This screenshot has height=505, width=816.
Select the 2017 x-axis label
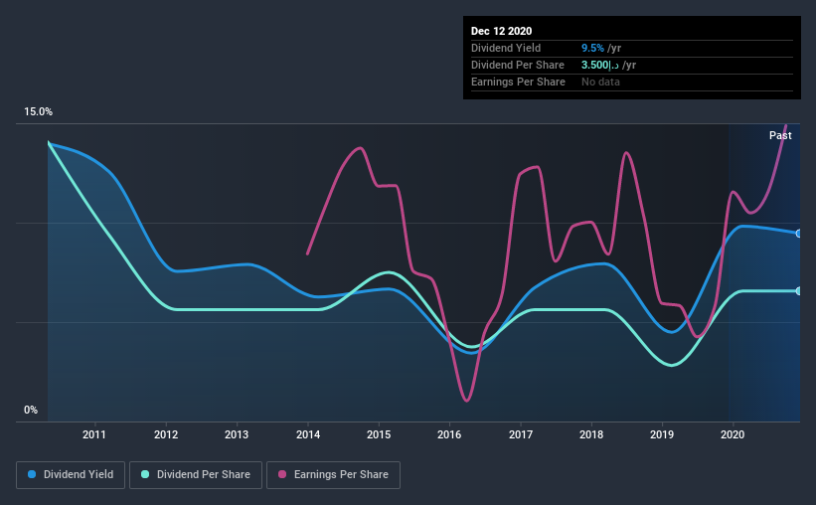pos(521,434)
